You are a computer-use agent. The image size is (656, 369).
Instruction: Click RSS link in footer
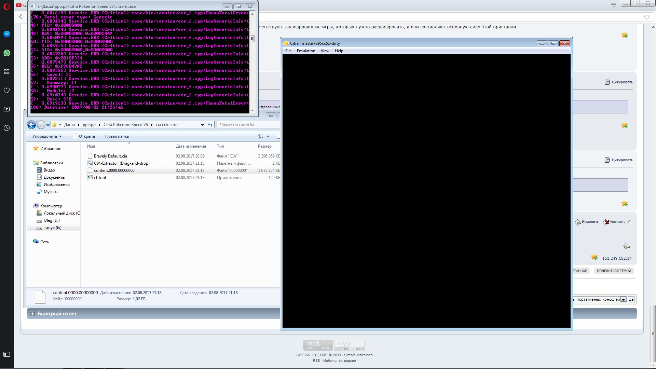point(316,360)
